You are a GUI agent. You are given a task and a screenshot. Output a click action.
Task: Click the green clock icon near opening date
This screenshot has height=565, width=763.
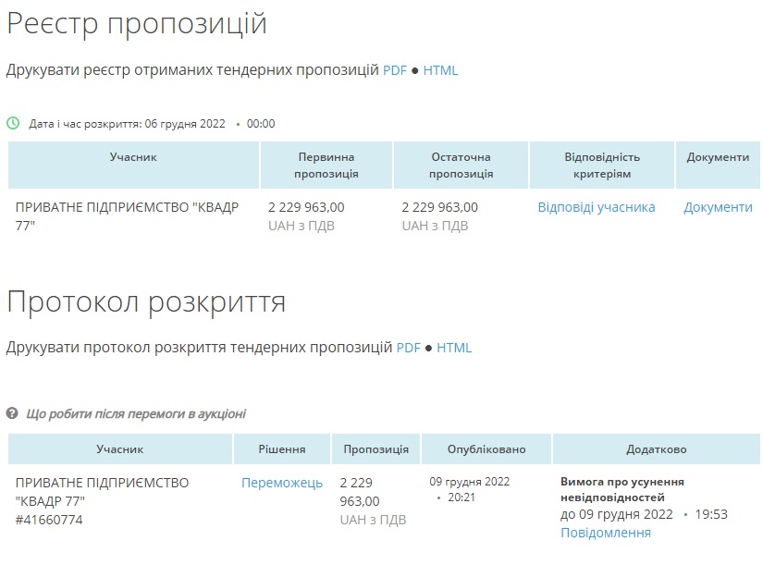click(13, 123)
